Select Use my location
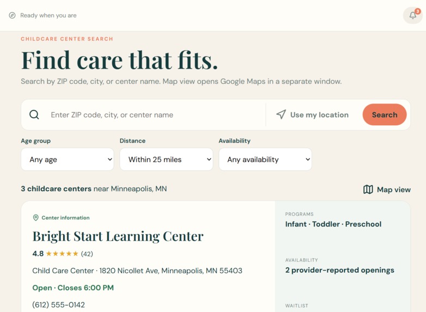This screenshot has height=312, width=426. click(312, 114)
